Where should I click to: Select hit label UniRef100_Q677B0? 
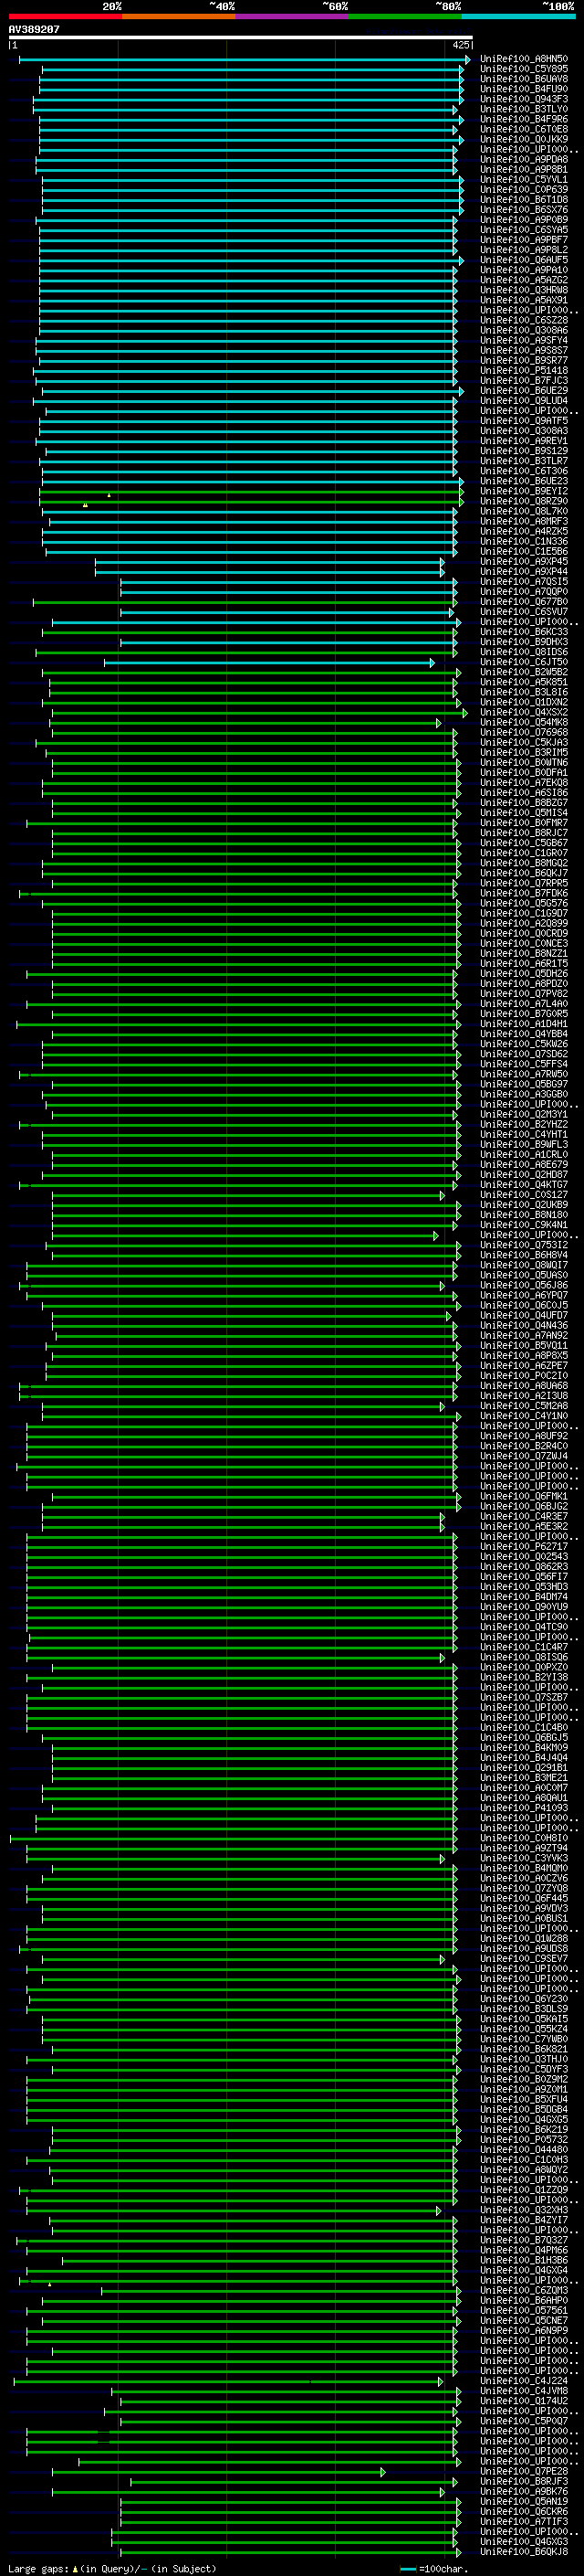coord(523,602)
